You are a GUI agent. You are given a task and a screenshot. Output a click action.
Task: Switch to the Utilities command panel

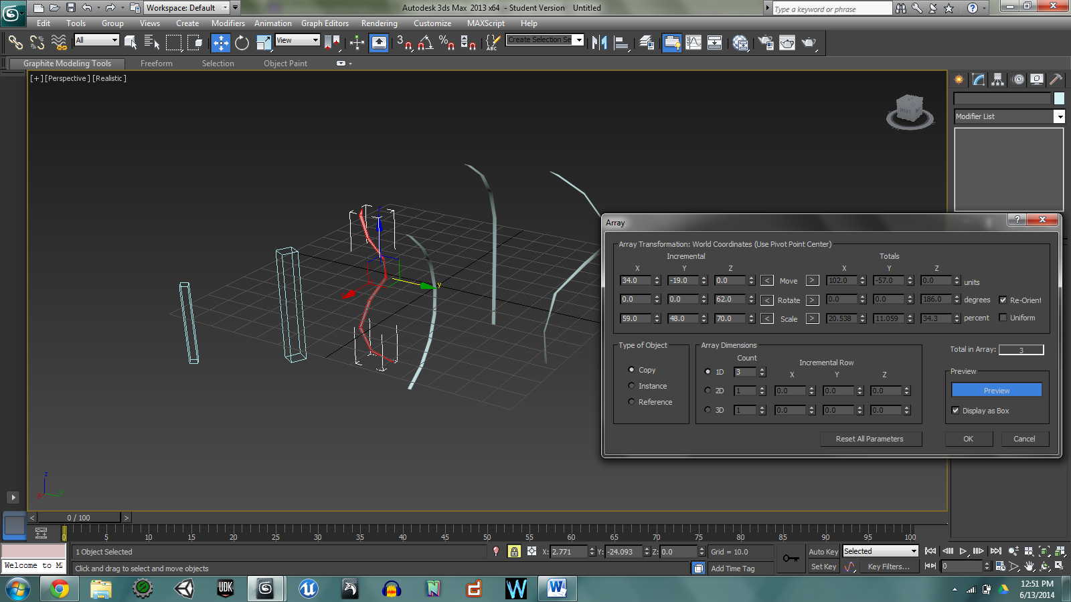[1056, 80]
